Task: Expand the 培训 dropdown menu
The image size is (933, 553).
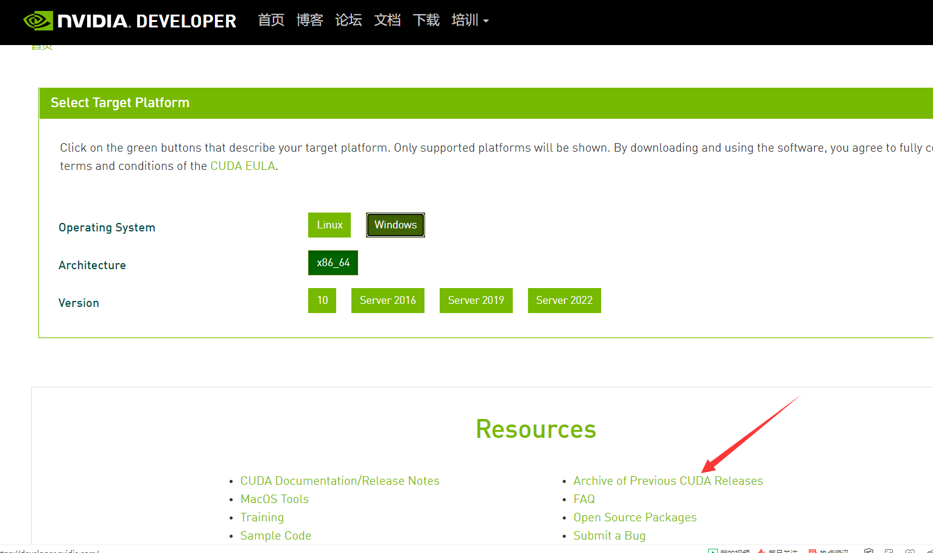Action: pos(470,20)
